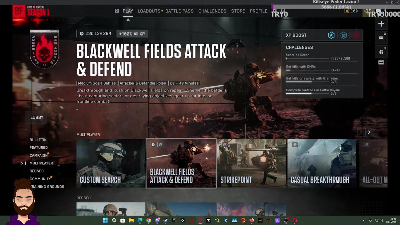Open the Windows Start menu
The width and height of the screenshot is (400, 225).
pos(105,220)
